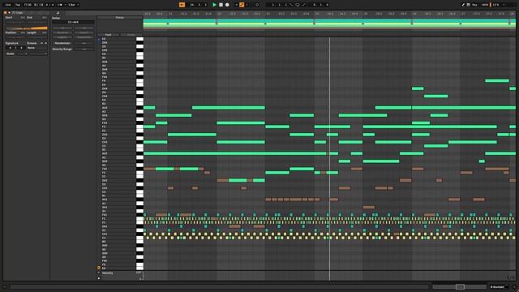The image size is (519, 292).
Task: Click the Position label field
Action: (11, 32)
